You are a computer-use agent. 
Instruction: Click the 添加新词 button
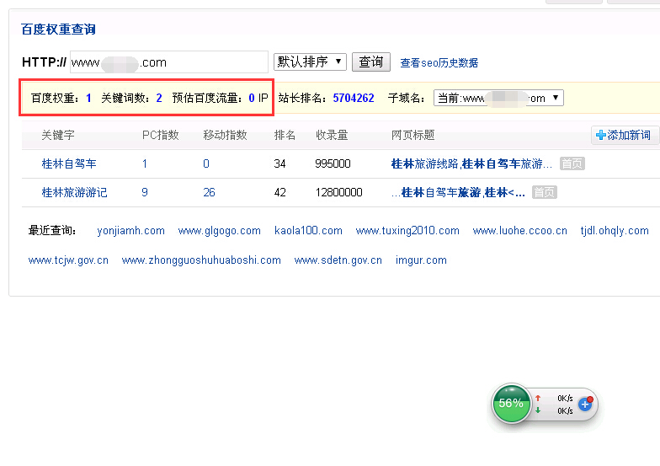point(625,135)
